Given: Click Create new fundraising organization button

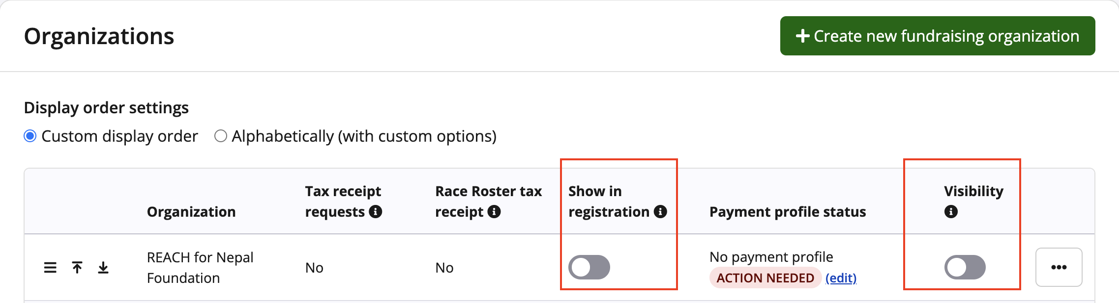Looking at the screenshot, I should [x=937, y=36].
